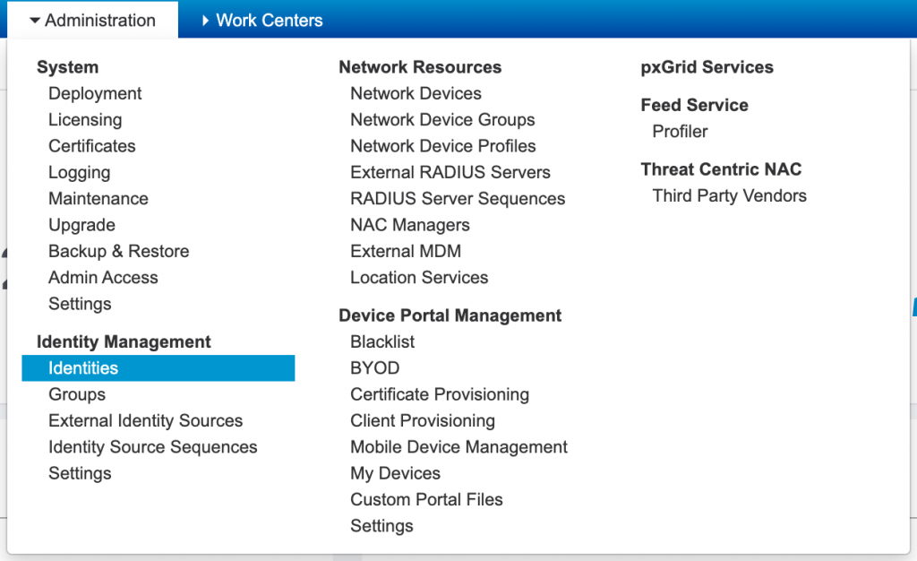Open Identity Source Sequences
Viewport: 917px width, 561px height.
point(152,447)
